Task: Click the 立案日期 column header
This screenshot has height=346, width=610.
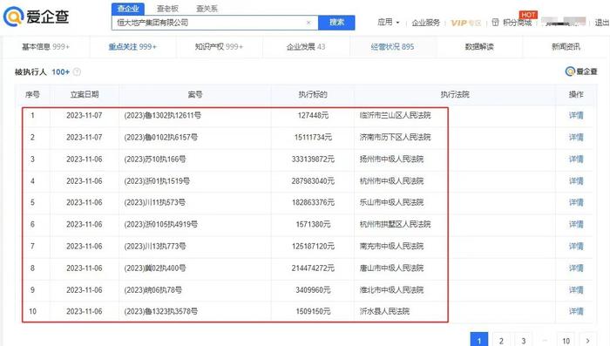Action: pyautogui.click(x=85, y=94)
